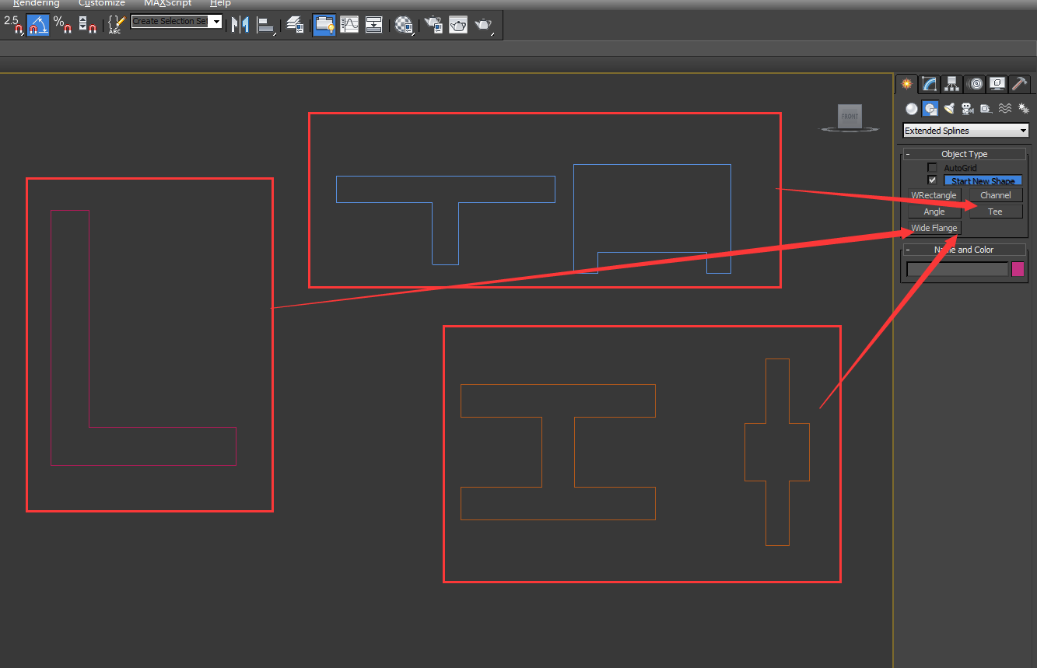Open Edit Named Selection Sets
The height and width of the screenshot is (668, 1037).
(x=116, y=25)
